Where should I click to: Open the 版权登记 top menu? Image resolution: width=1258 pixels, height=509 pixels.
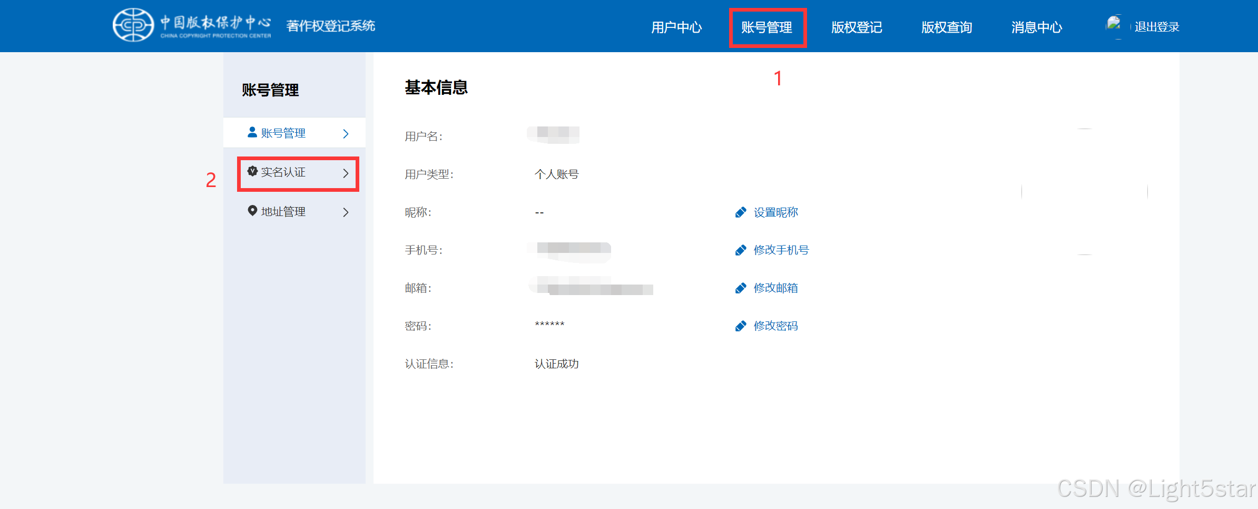(x=857, y=27)
